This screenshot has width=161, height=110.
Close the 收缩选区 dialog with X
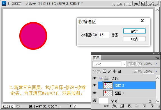tap(142, 21)
